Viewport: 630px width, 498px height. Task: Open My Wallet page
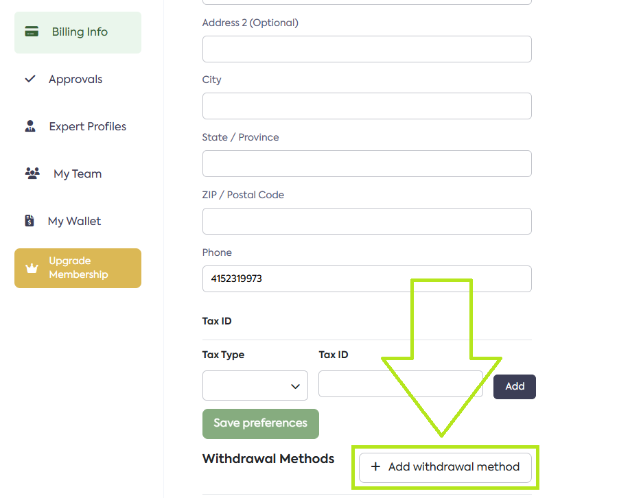[x=74, y=222]
